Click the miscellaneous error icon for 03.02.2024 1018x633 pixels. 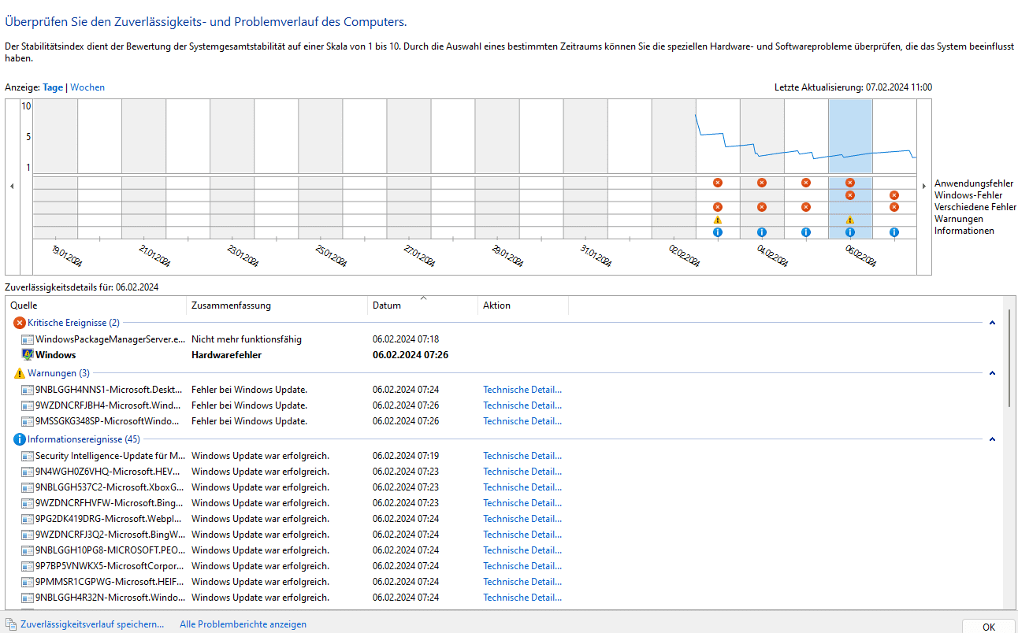coord(718,207)
